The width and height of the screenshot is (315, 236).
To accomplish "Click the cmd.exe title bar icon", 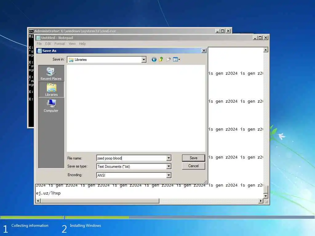I will coord(31,31).
